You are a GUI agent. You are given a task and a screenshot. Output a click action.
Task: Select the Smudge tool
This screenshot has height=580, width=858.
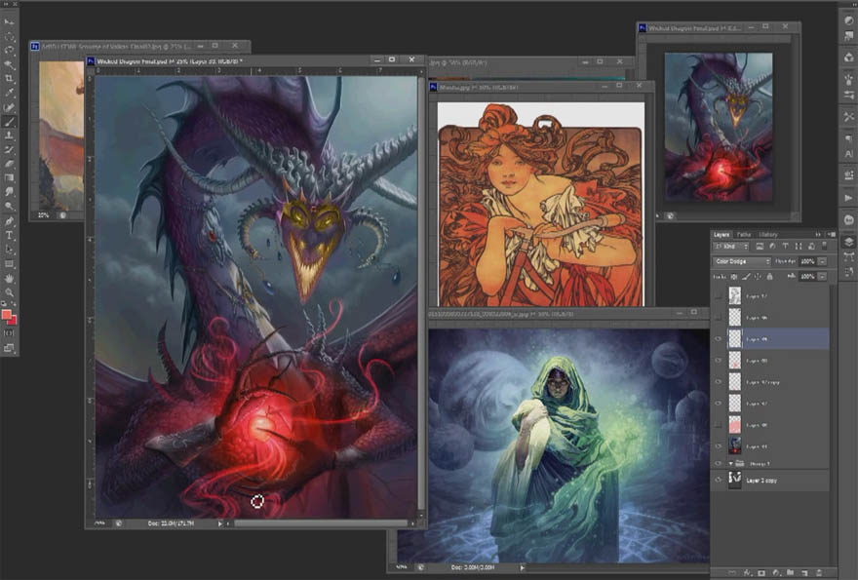[10, 192]
